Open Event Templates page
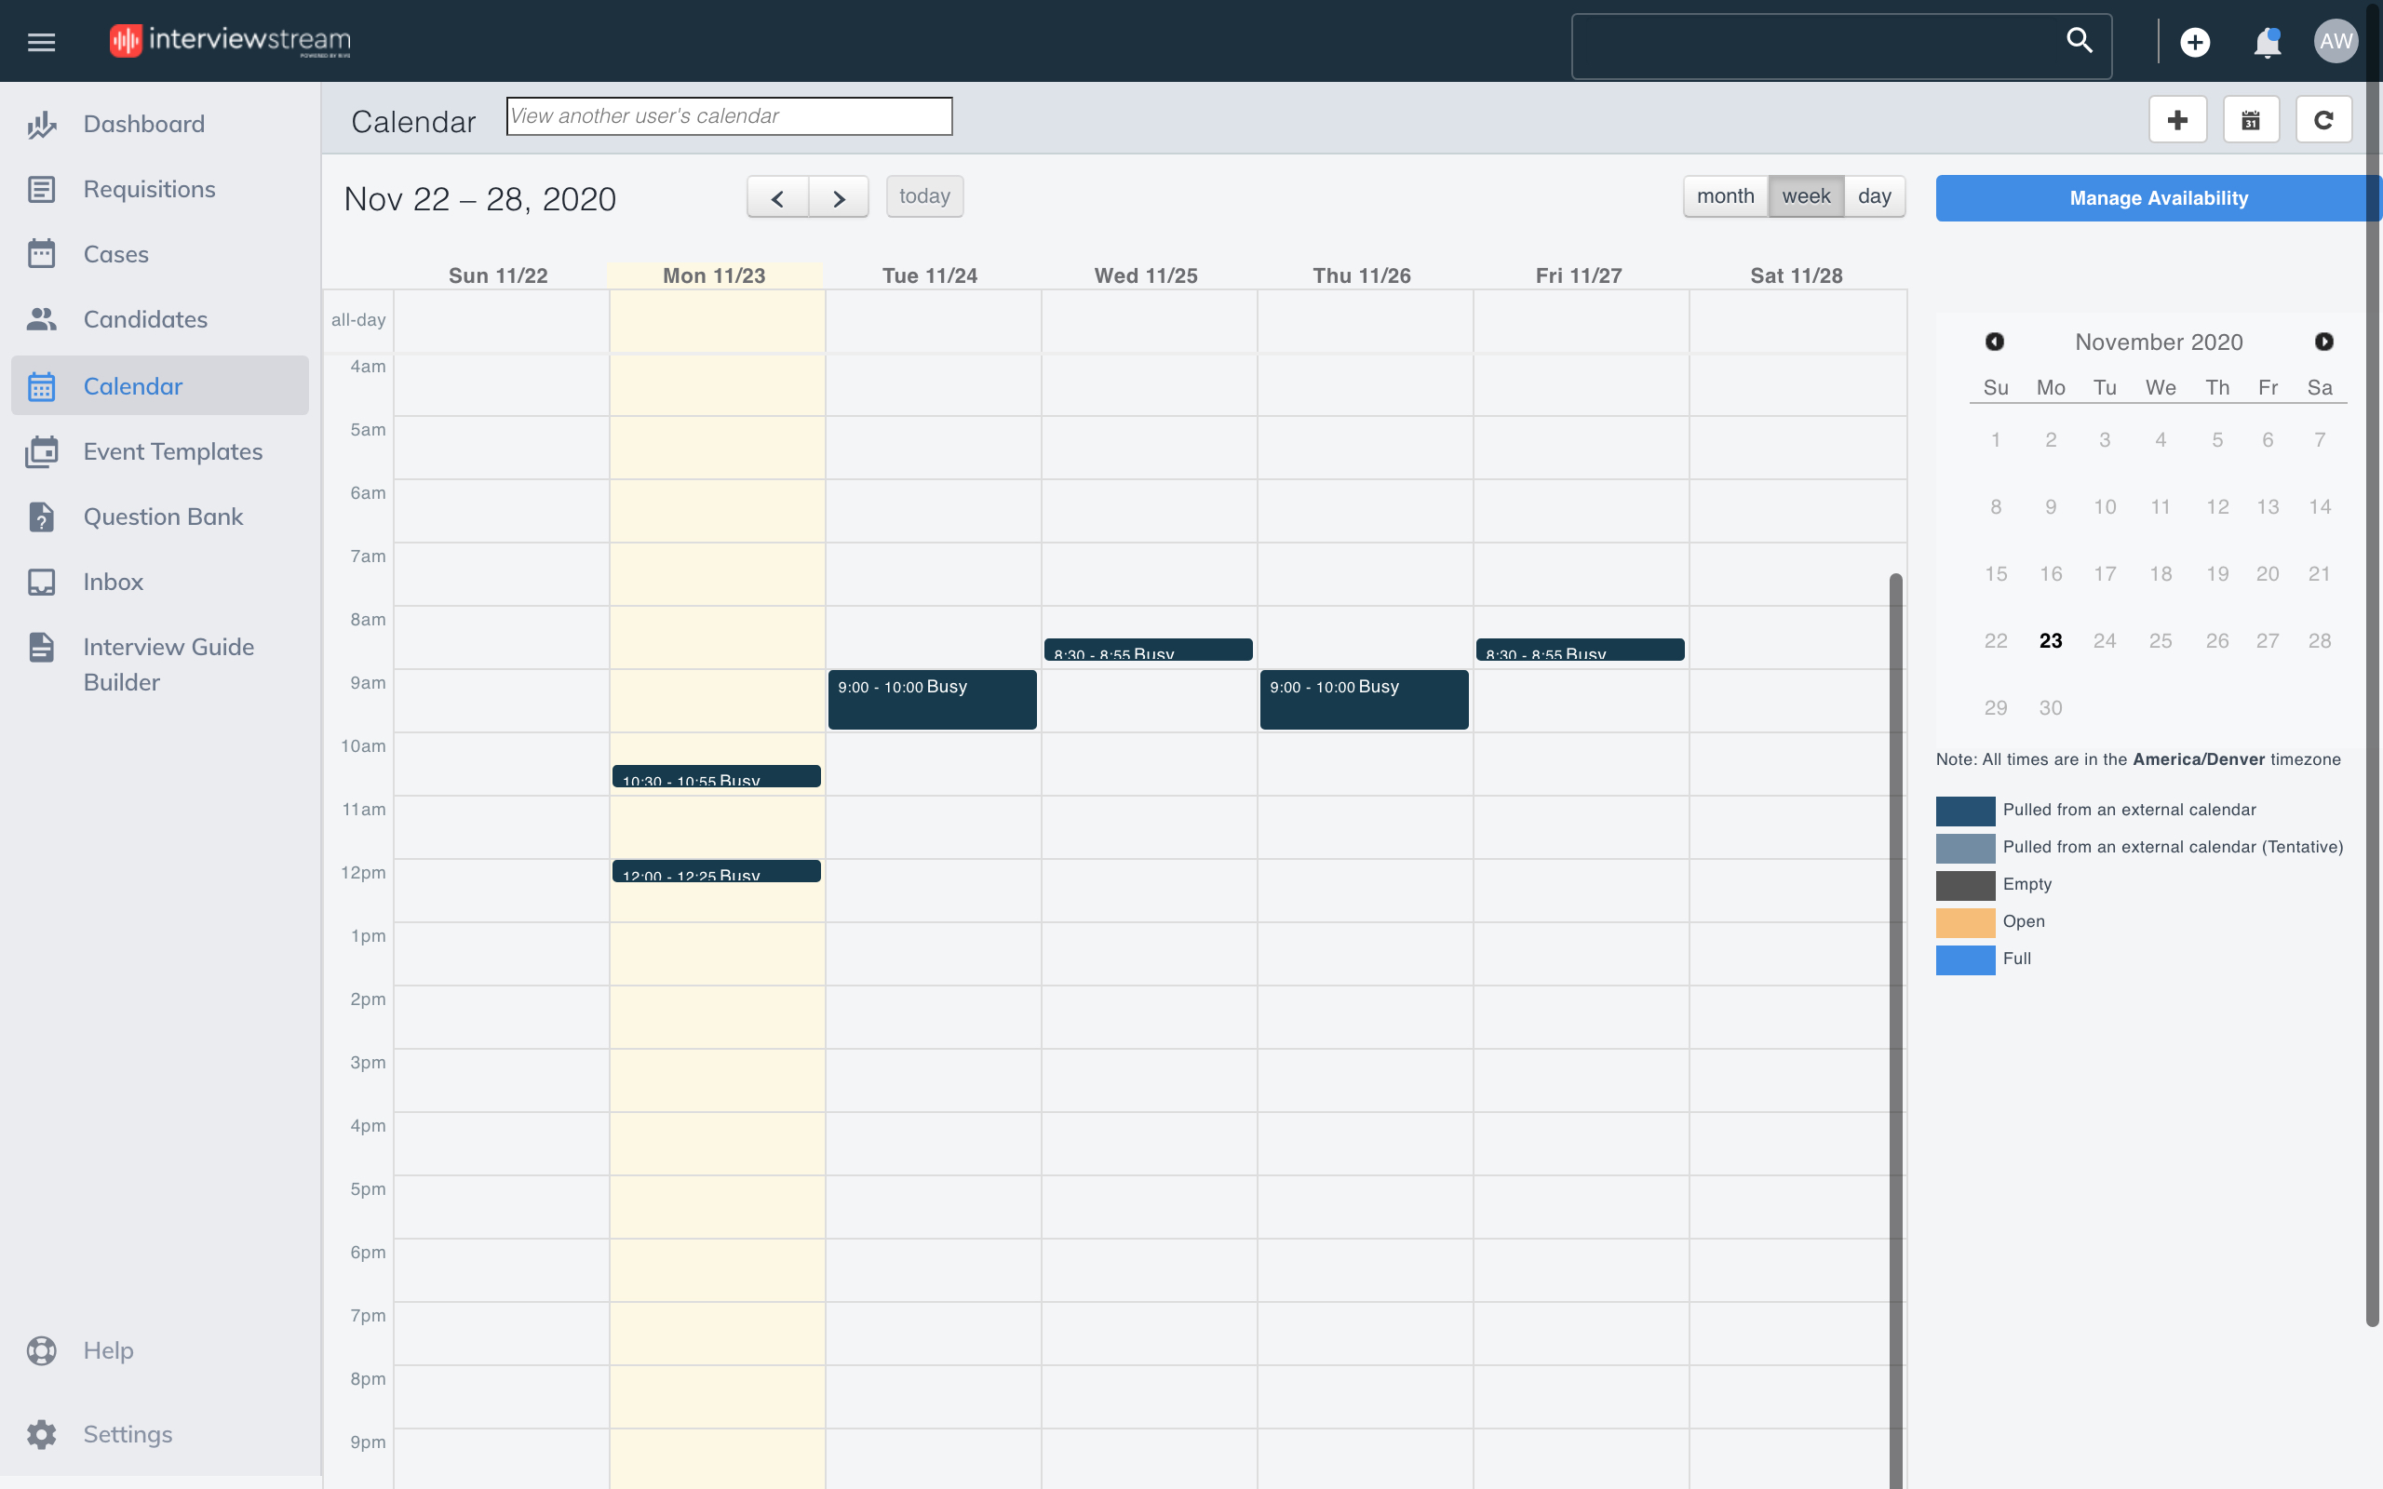Screen dimensions: 2383x1489 [173, 451]
